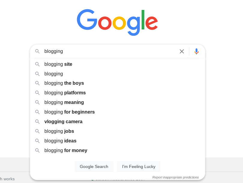Click the search icon beside "blogging for money"
This screenshot has width=243, height=183.
click(37, 150)
